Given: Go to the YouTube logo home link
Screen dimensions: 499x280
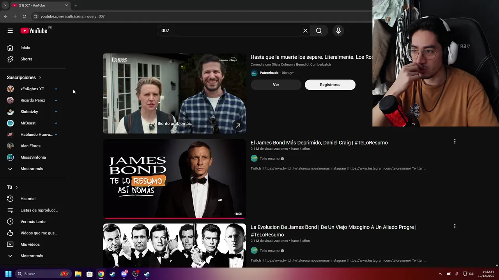Looking at the screenshot, I should tap(34, 31).
